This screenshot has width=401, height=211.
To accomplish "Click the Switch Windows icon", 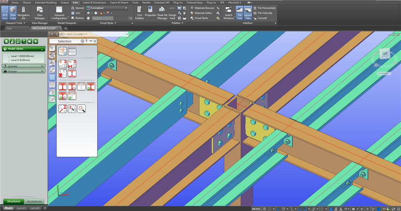I will [229, 13].
